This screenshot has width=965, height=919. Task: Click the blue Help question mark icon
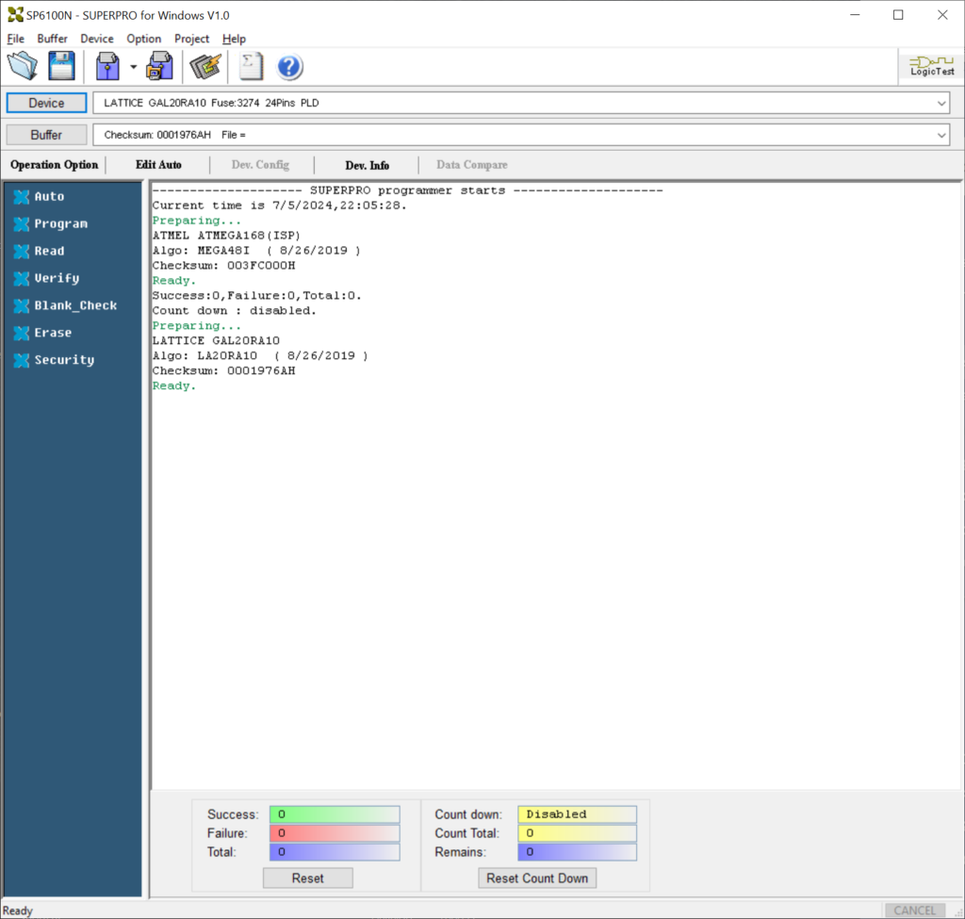pos(289,67)
